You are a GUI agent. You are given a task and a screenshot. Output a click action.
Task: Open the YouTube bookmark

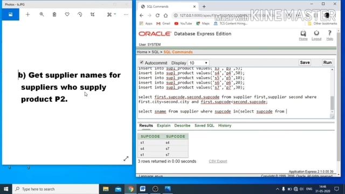(183, 24)
